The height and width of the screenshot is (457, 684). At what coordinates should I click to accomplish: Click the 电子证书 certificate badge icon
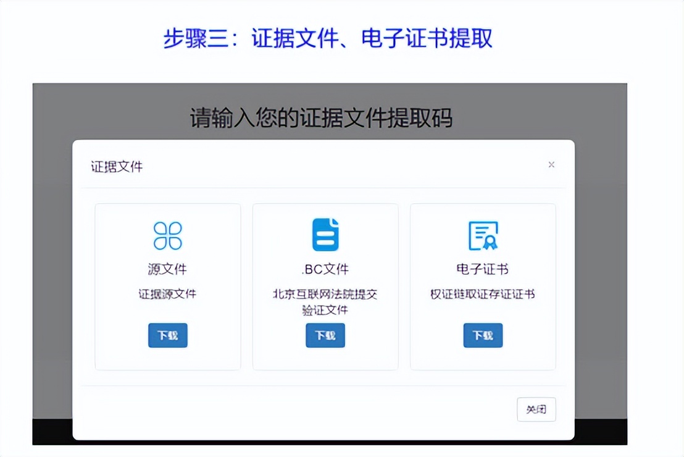483,234
